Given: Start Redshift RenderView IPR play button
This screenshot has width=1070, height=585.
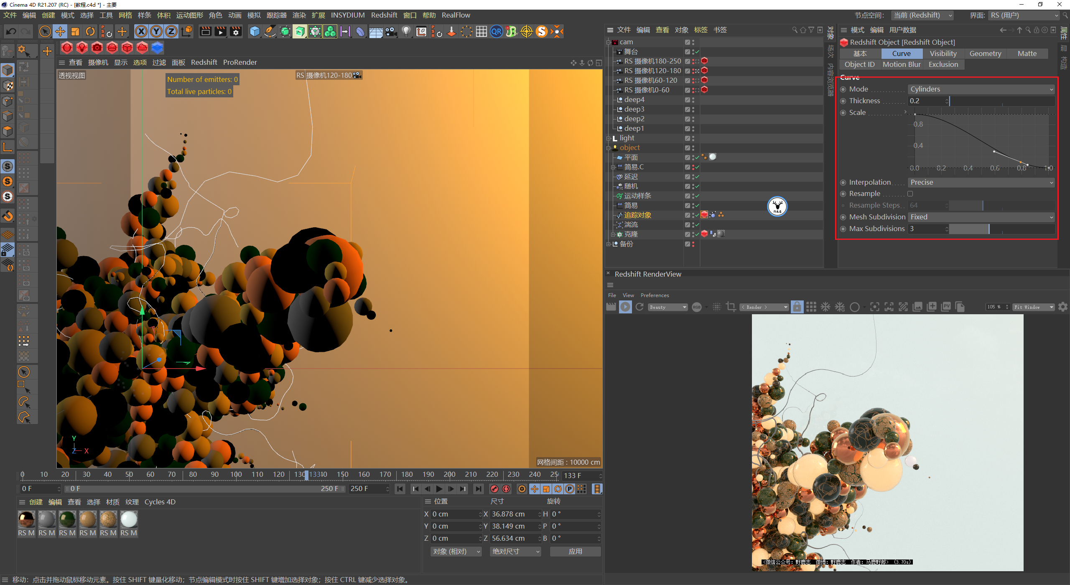Looking at the screenshot, I should 625,307.
